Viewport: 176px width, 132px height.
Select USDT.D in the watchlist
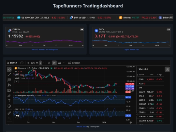click(150, 100)
